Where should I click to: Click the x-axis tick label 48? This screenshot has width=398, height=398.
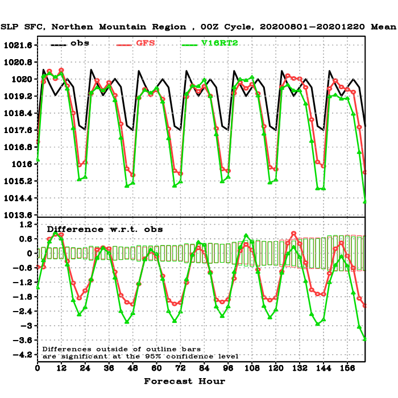[x=132, y=368]
